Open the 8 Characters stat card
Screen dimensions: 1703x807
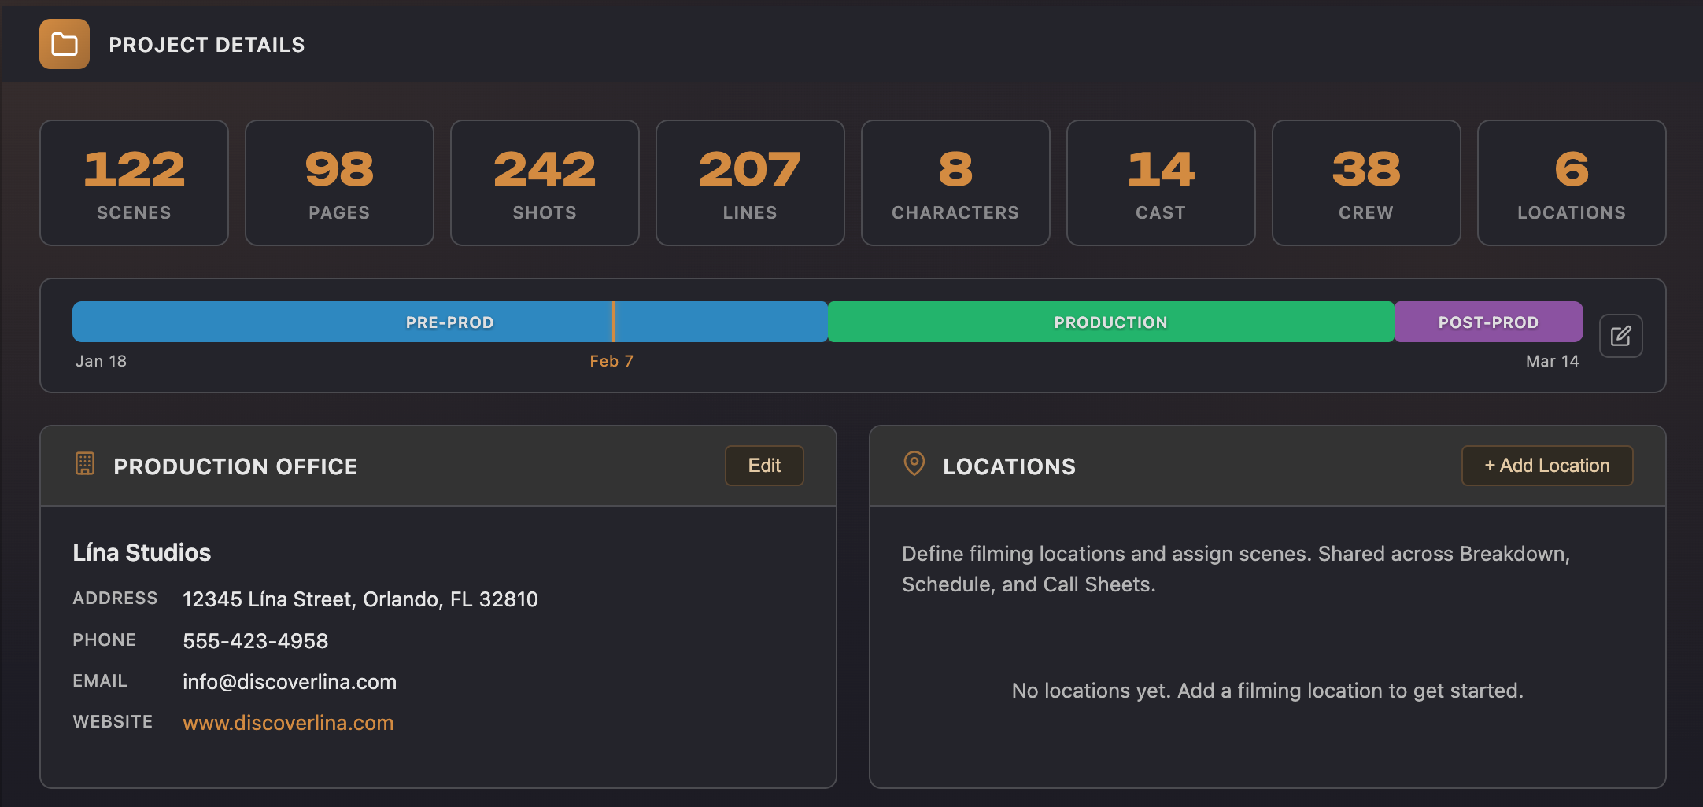[955, 182]
